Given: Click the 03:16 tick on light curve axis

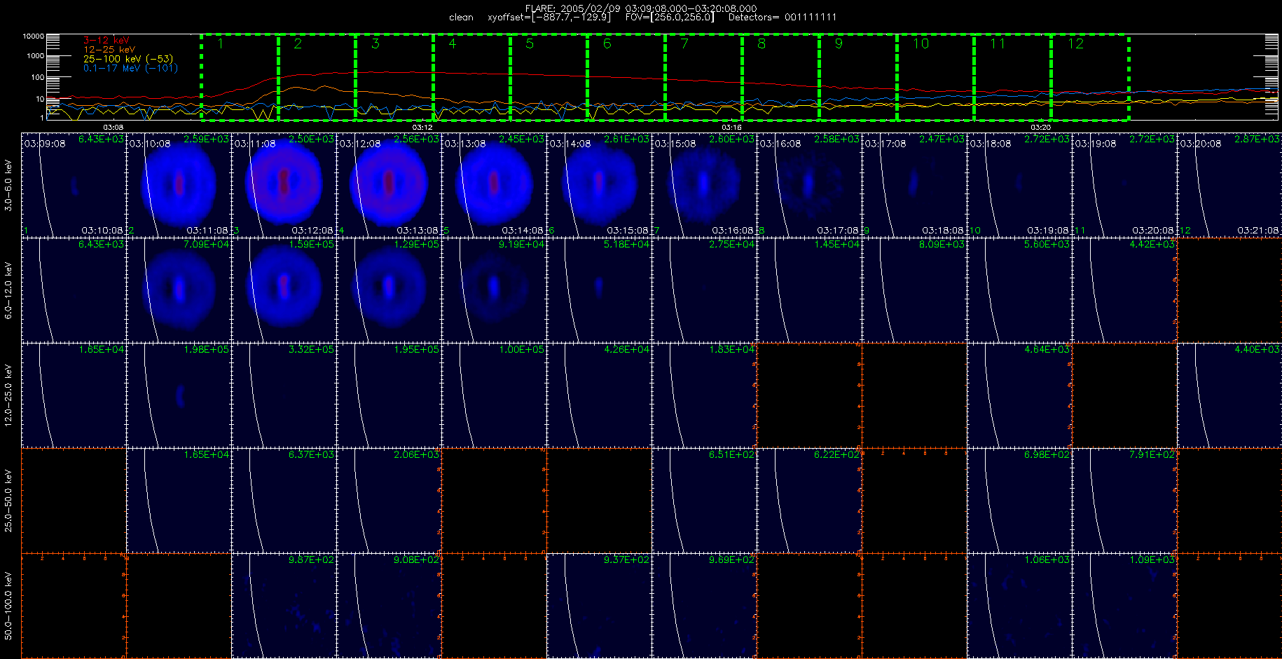Looking at the screenshot, I should coord(731,127).
